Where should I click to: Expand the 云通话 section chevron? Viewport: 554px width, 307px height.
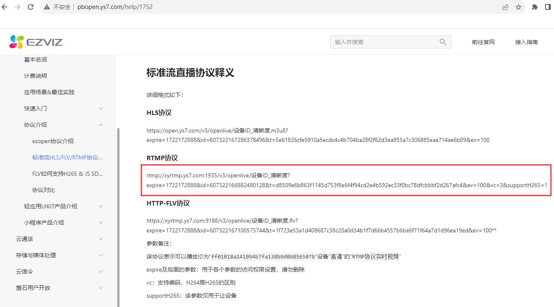(101, 239)
